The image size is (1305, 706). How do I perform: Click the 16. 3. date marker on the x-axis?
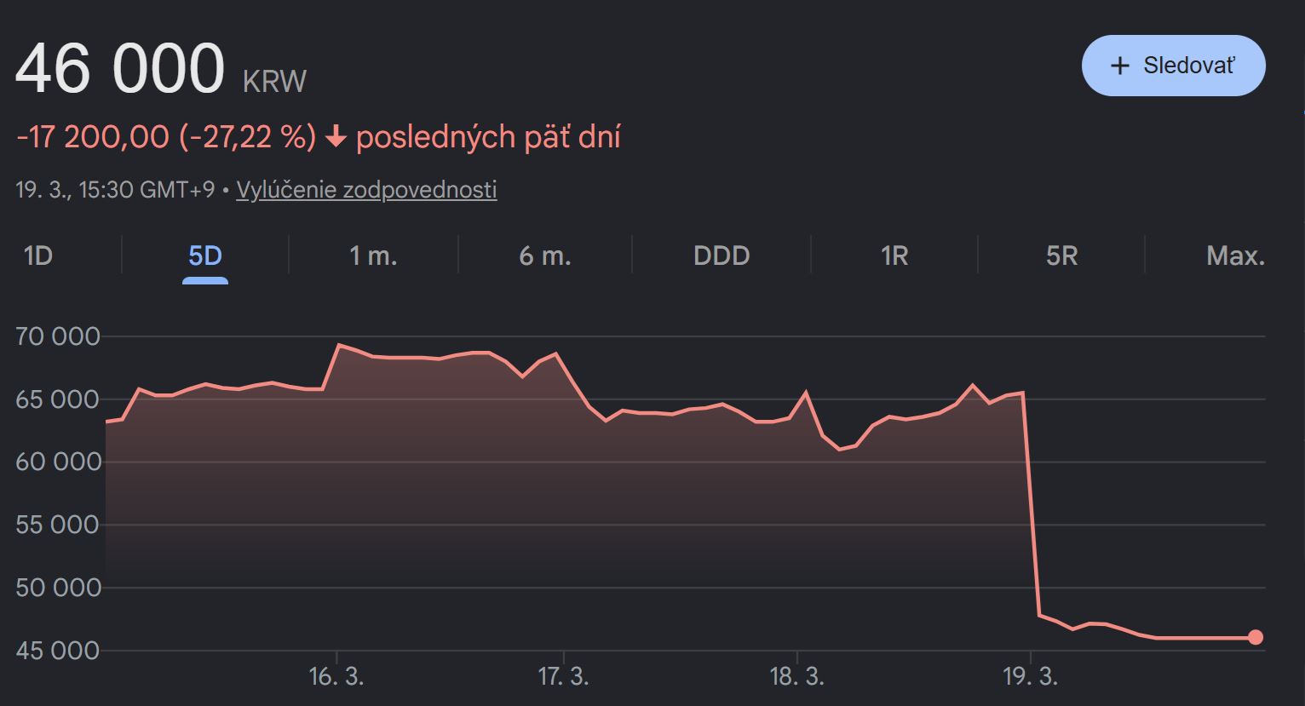336,677
